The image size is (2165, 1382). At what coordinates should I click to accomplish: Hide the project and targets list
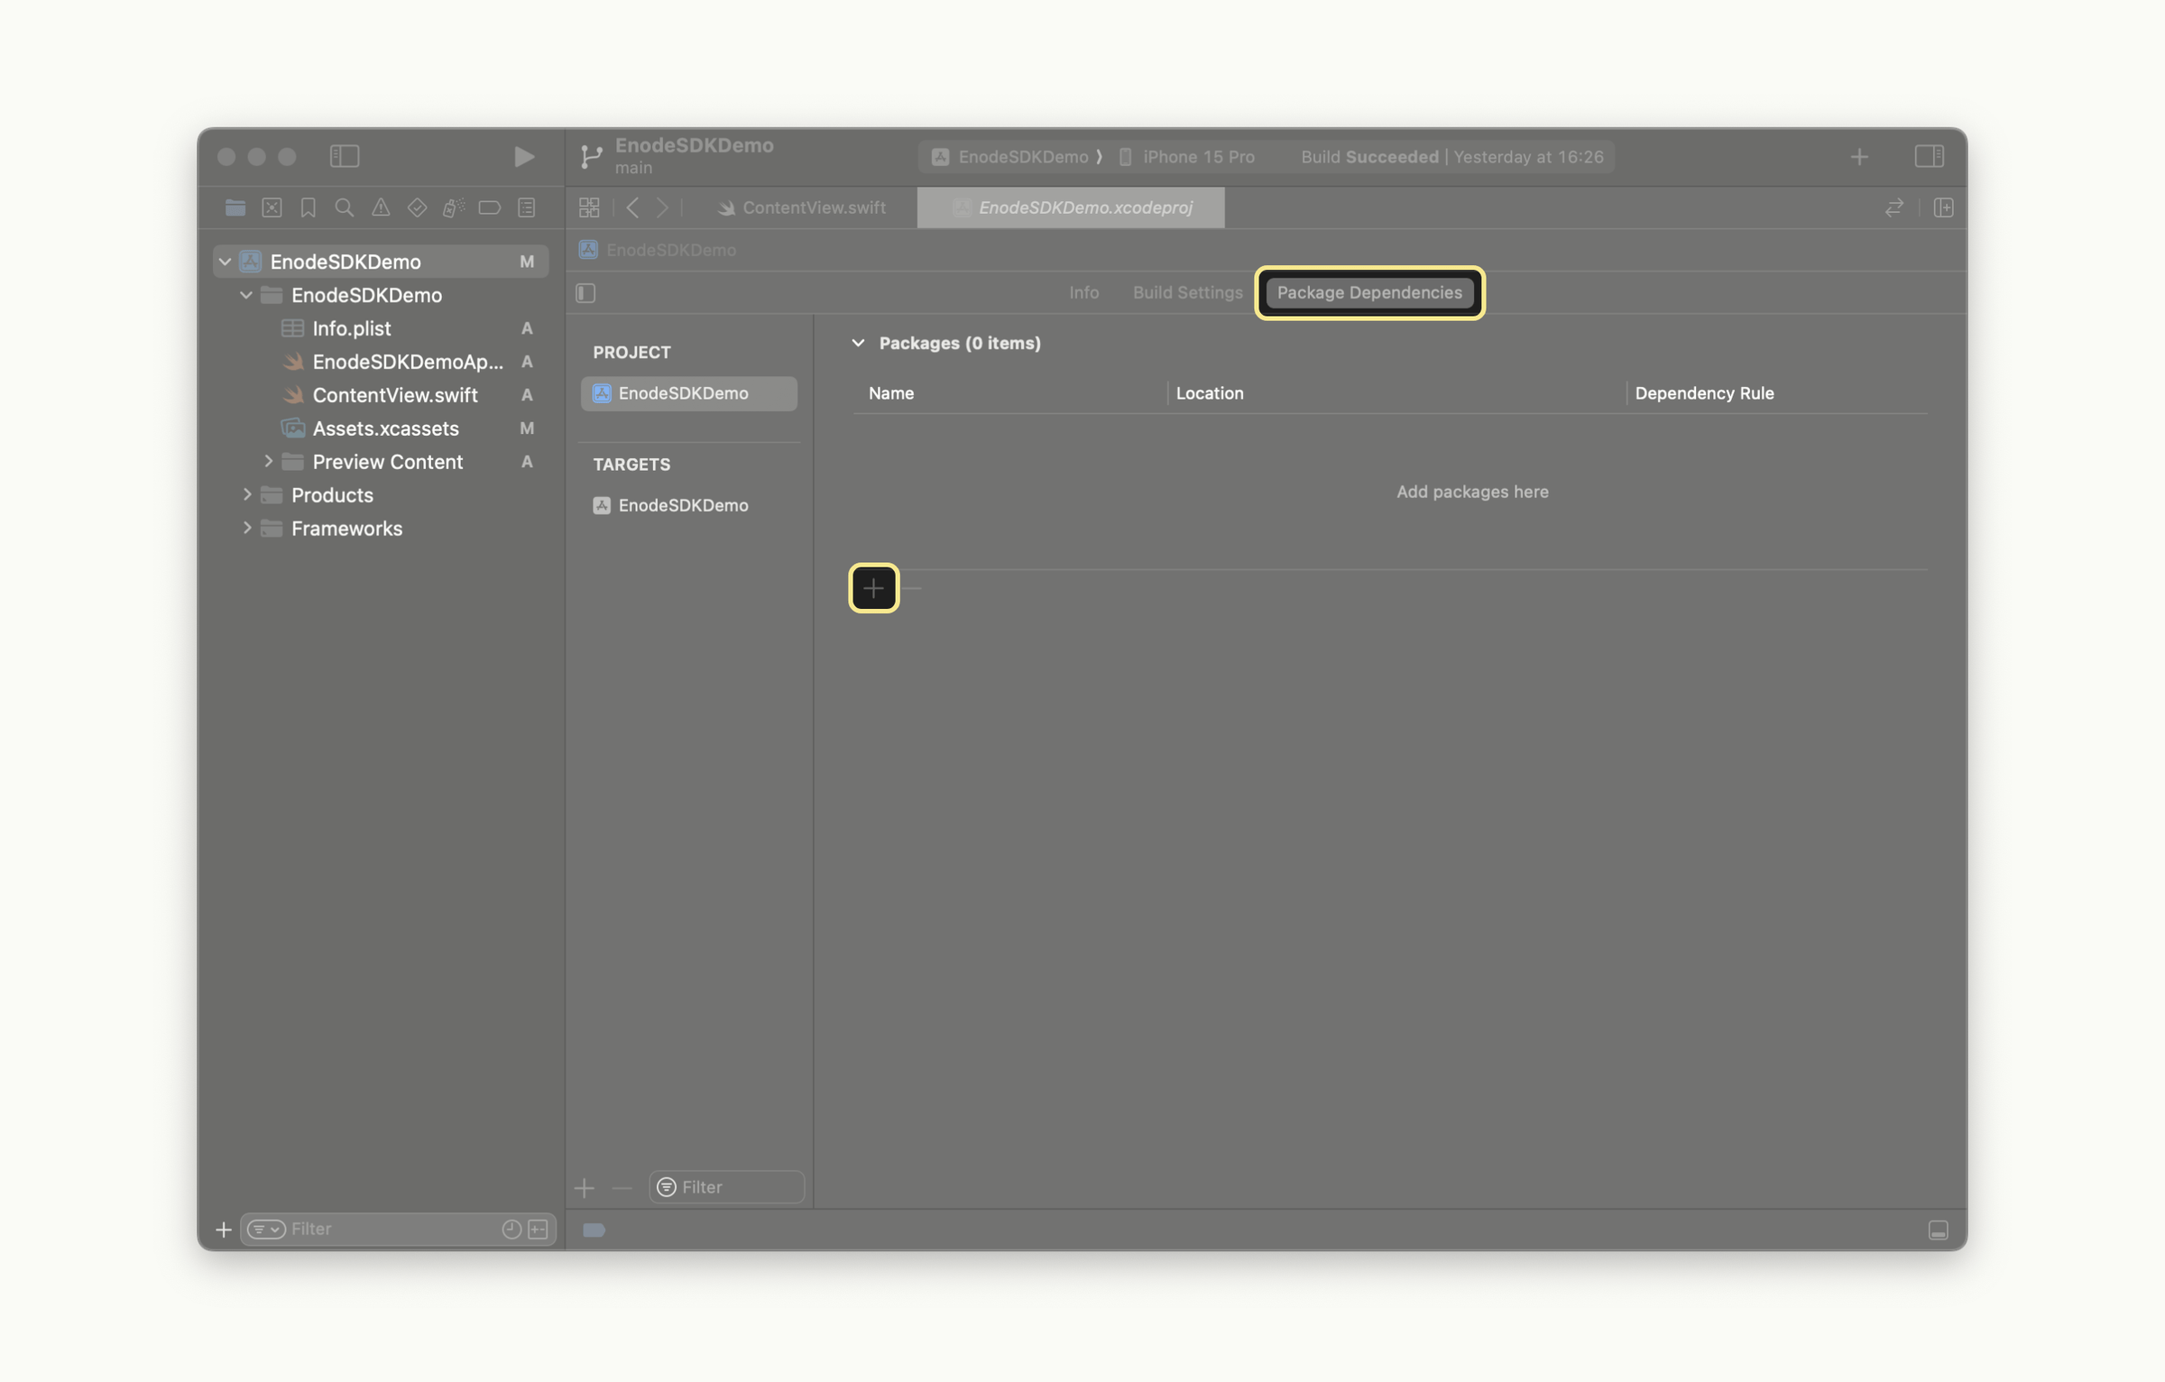click(x=585, y=293)
